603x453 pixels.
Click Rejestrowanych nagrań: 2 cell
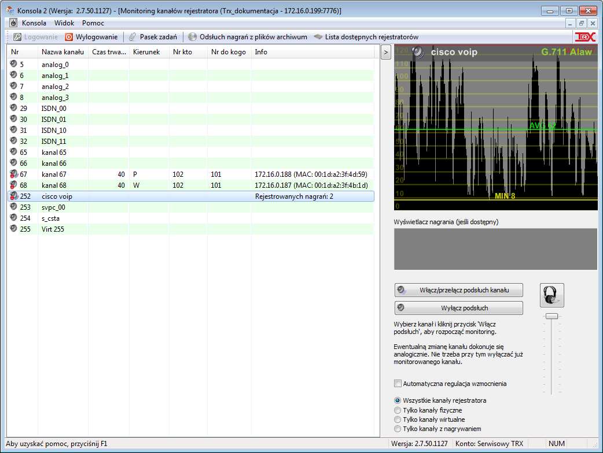coord(294,196)
